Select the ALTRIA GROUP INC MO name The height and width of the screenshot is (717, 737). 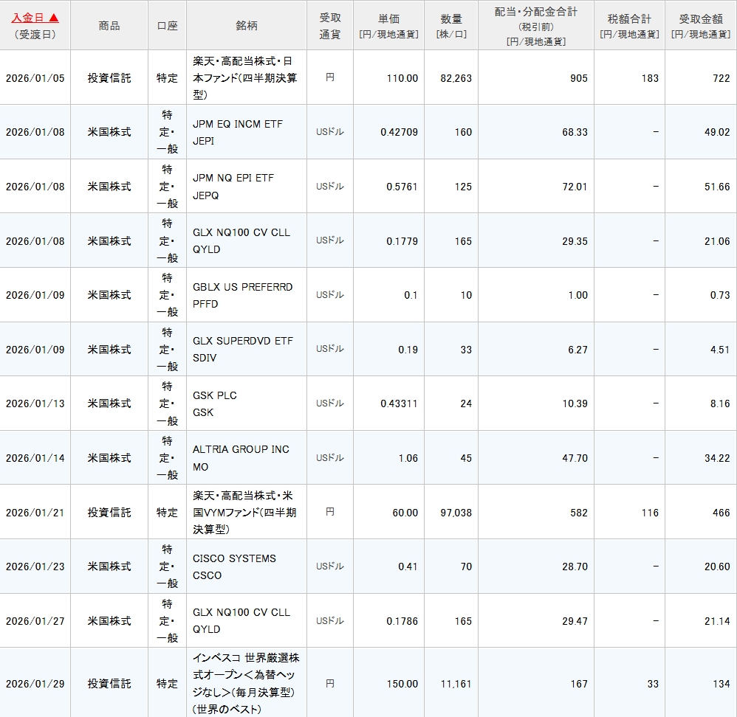click(x=241, y=458)
